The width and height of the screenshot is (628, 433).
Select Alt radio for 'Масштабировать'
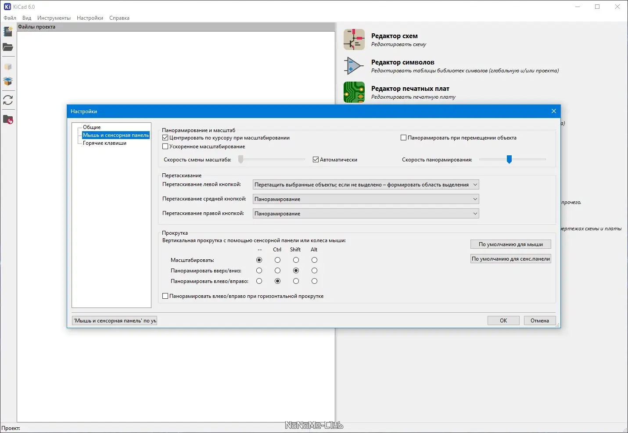click(x=314, y=260)
